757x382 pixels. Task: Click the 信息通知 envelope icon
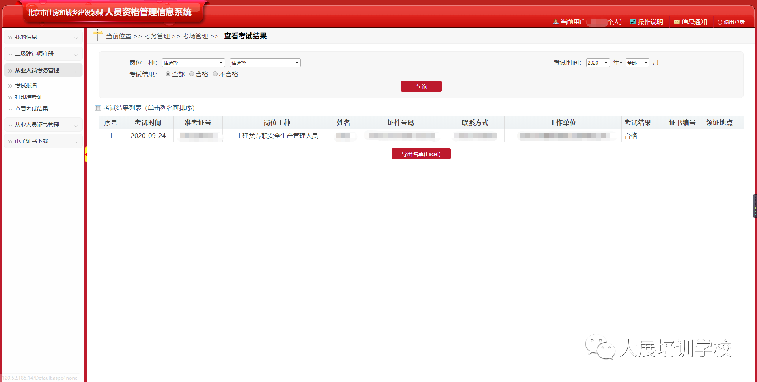tap(677, 22)
